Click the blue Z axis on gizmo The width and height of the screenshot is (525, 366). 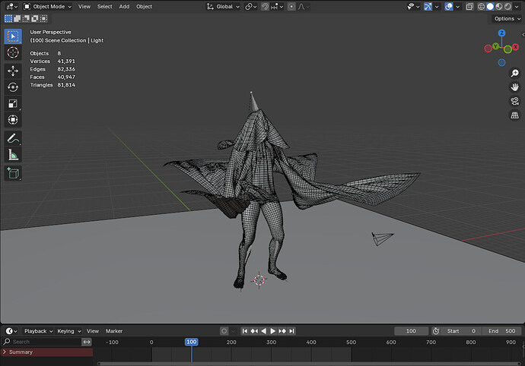(x=501, y=33)
